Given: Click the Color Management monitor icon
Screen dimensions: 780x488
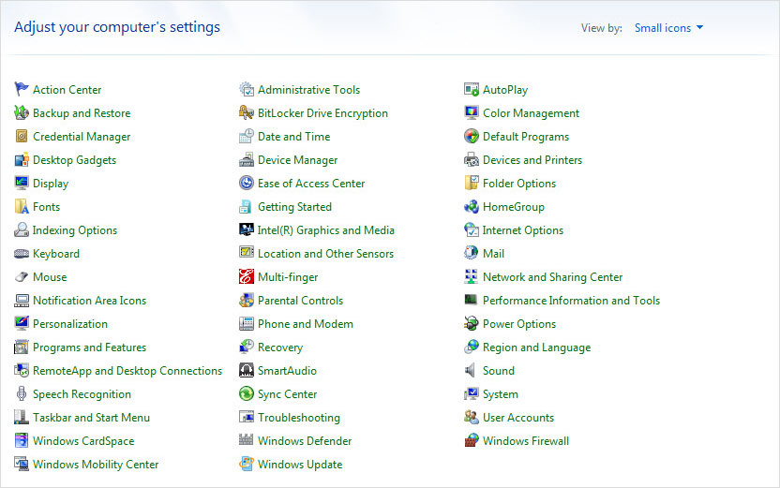Looking at the screenshot, I should (471, 112).
